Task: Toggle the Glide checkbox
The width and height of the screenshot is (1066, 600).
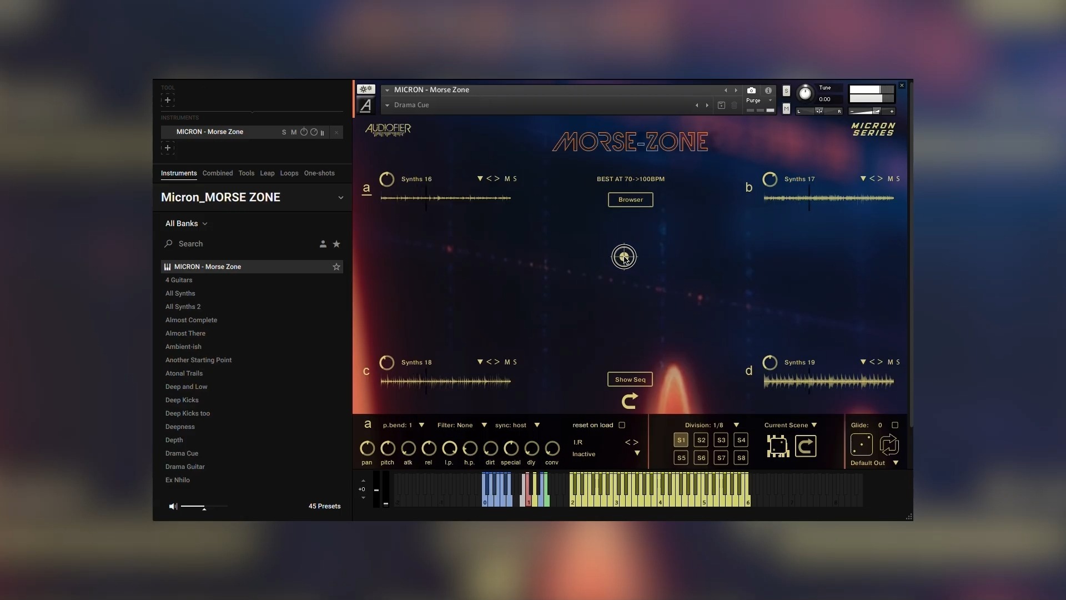Action: [895, 426]
